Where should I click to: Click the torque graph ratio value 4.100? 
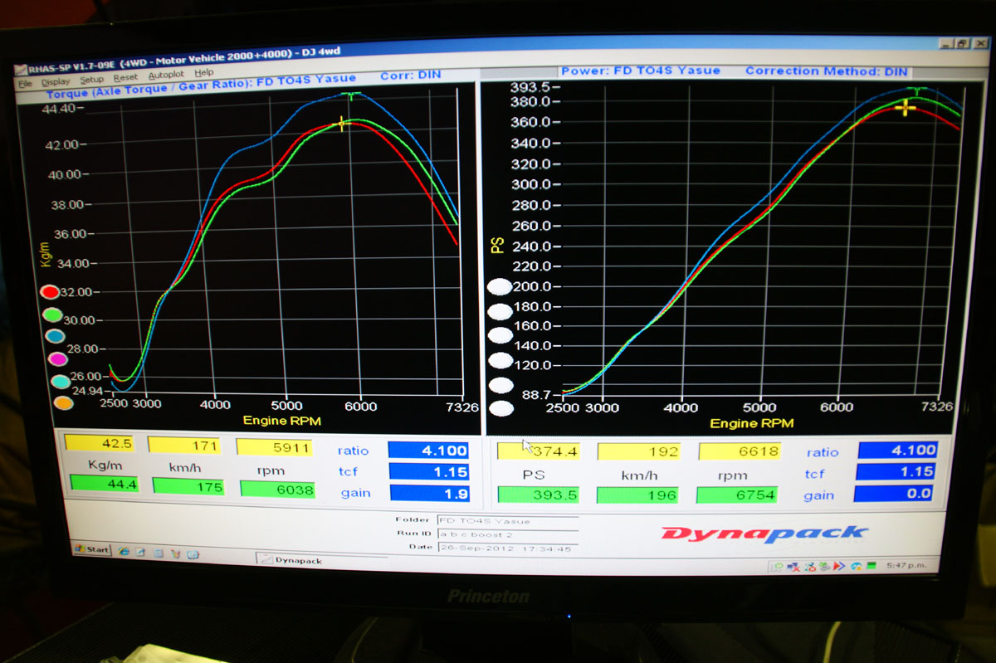coord(428,451)
